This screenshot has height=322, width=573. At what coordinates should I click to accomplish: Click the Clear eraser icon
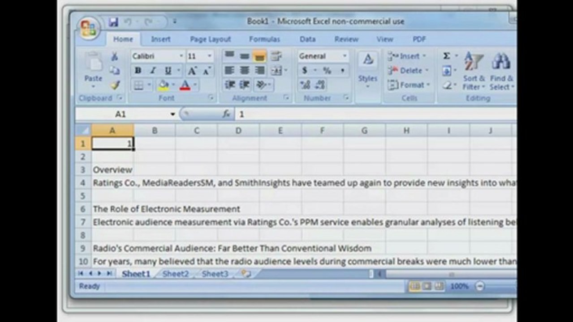click(x=447, y=85)
